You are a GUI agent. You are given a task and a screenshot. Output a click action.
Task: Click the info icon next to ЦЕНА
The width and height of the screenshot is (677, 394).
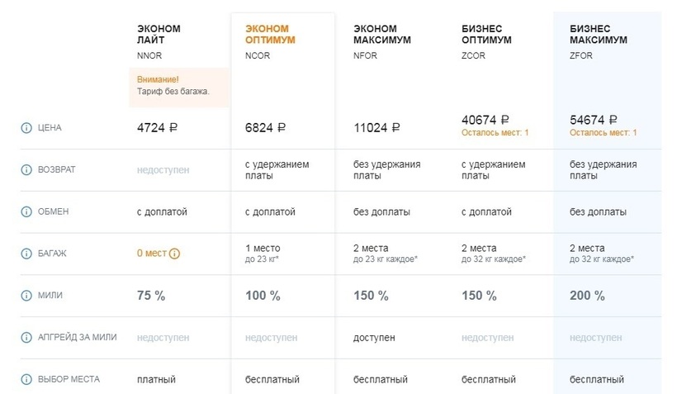tap(26, 128)
